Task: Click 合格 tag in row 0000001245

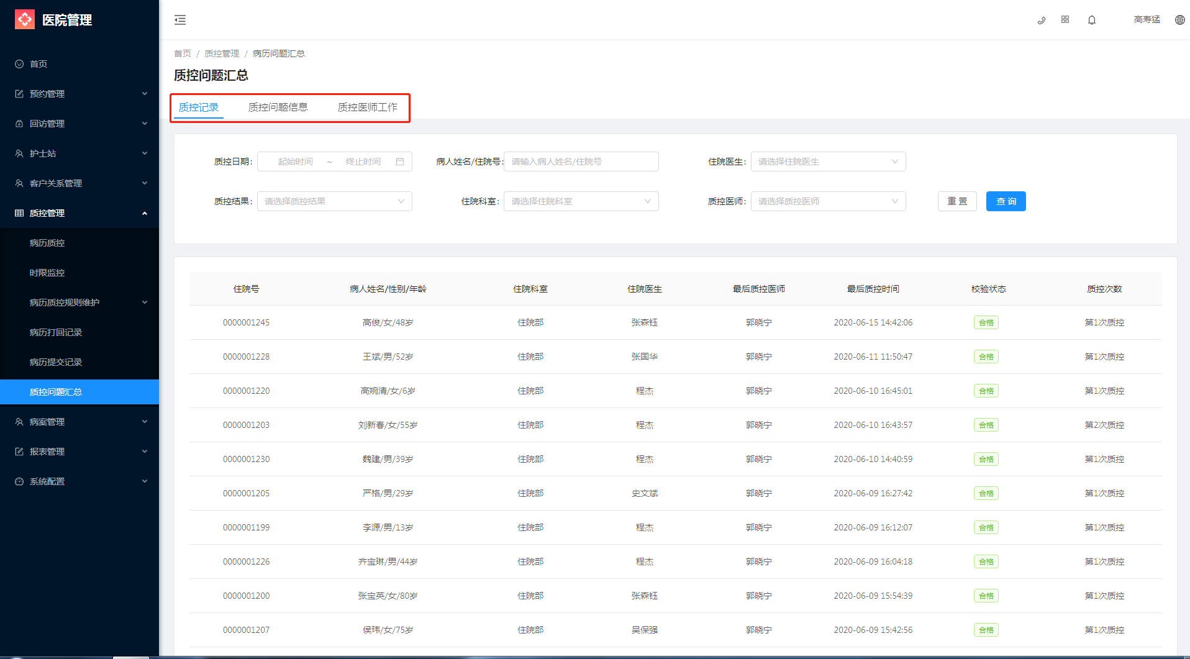Action: 986,322
